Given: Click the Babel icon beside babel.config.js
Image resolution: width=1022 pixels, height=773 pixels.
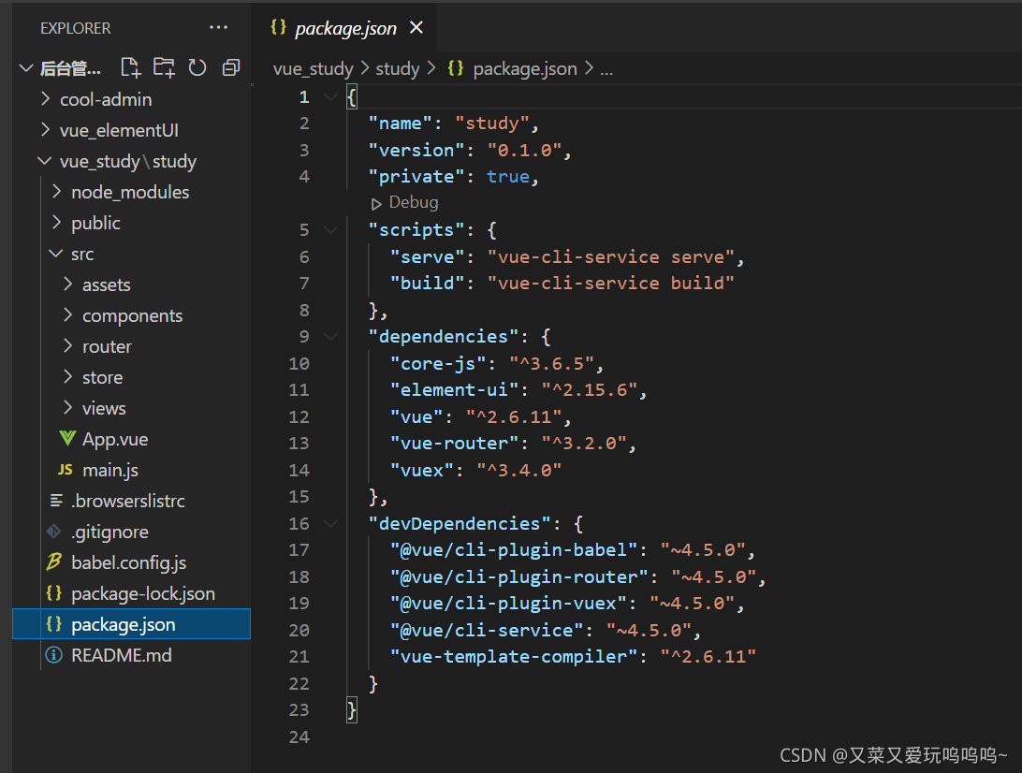Looking at the screenshot, I should pos(54,562).
